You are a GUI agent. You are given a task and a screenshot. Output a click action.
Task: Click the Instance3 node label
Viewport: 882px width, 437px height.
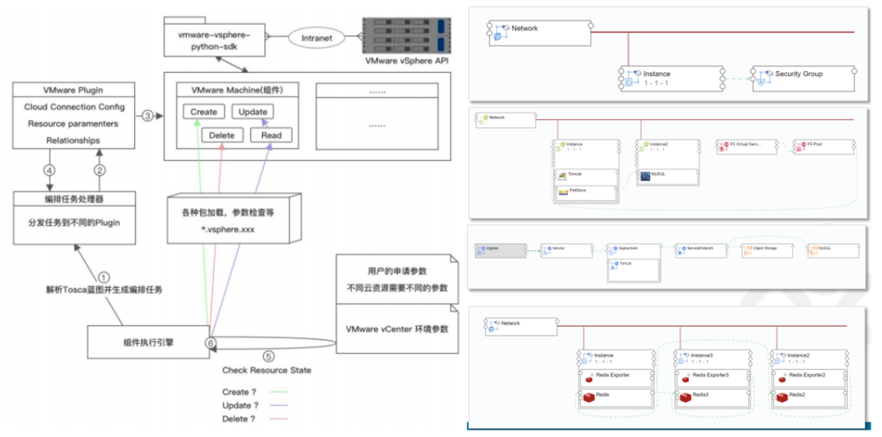702,355
